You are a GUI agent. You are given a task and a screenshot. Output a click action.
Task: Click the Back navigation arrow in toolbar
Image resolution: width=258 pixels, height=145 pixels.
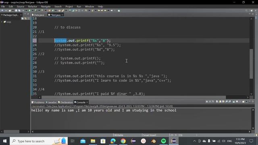point(105,10)
